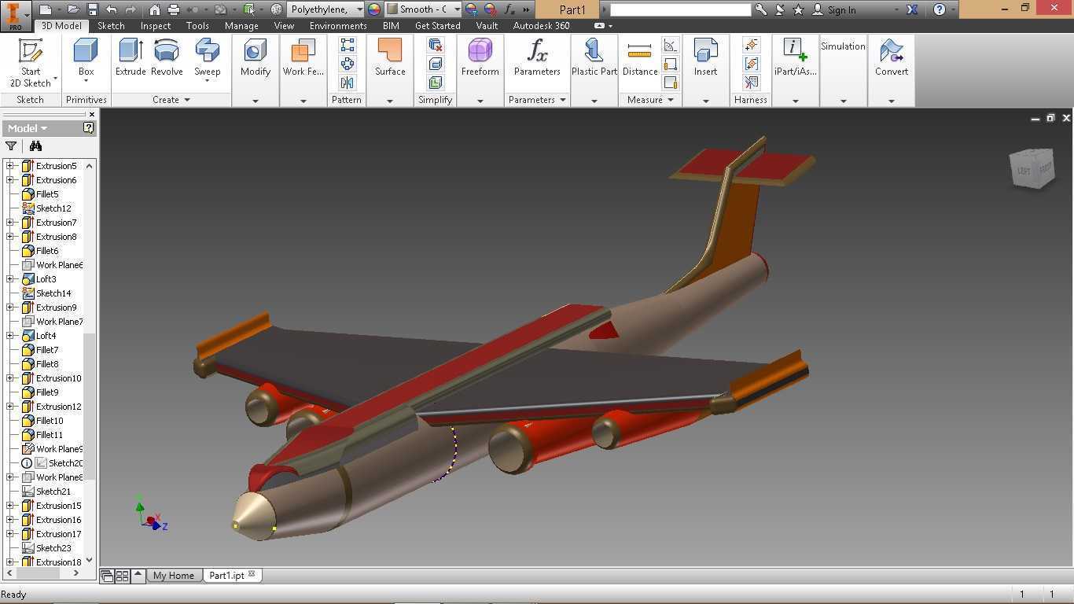
Task: Open the appearance color wheel swatch
Action: point(374,9)
